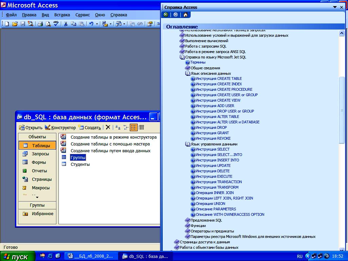Click the Copy toolbar icon
The width and height of the screenshot is (348, 261).
(73, 24)
